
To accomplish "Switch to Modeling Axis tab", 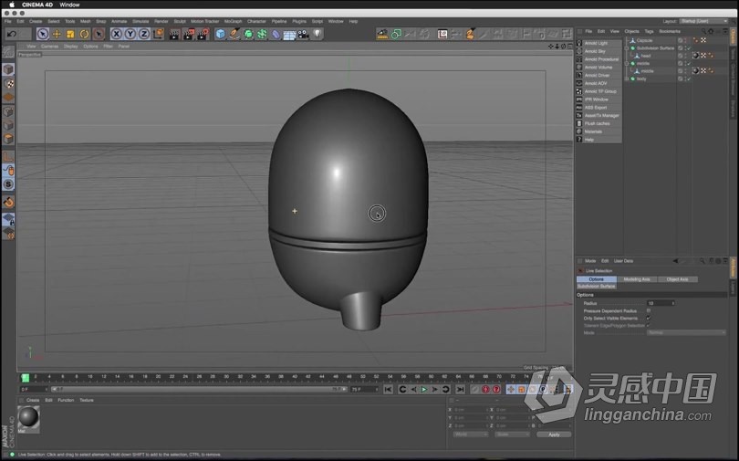I will [637, 279].
